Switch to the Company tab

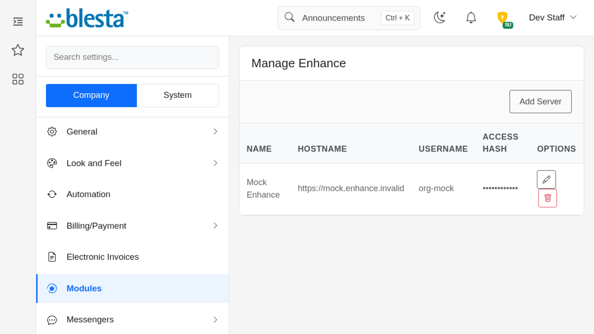[91, 96]
